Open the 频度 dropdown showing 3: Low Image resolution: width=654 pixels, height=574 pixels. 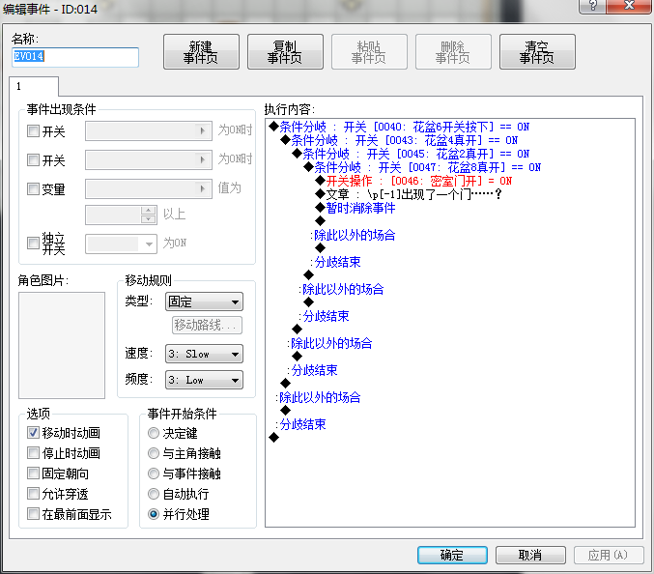click(x=205, y=380)
